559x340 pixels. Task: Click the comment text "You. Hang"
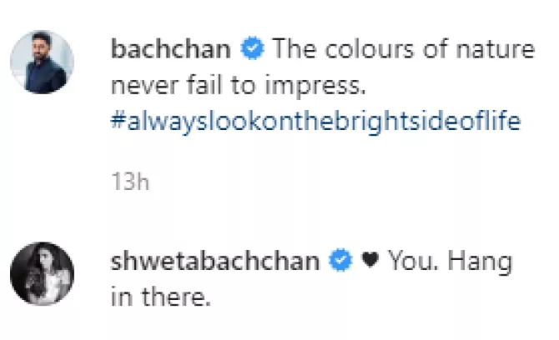click(448, 262)
